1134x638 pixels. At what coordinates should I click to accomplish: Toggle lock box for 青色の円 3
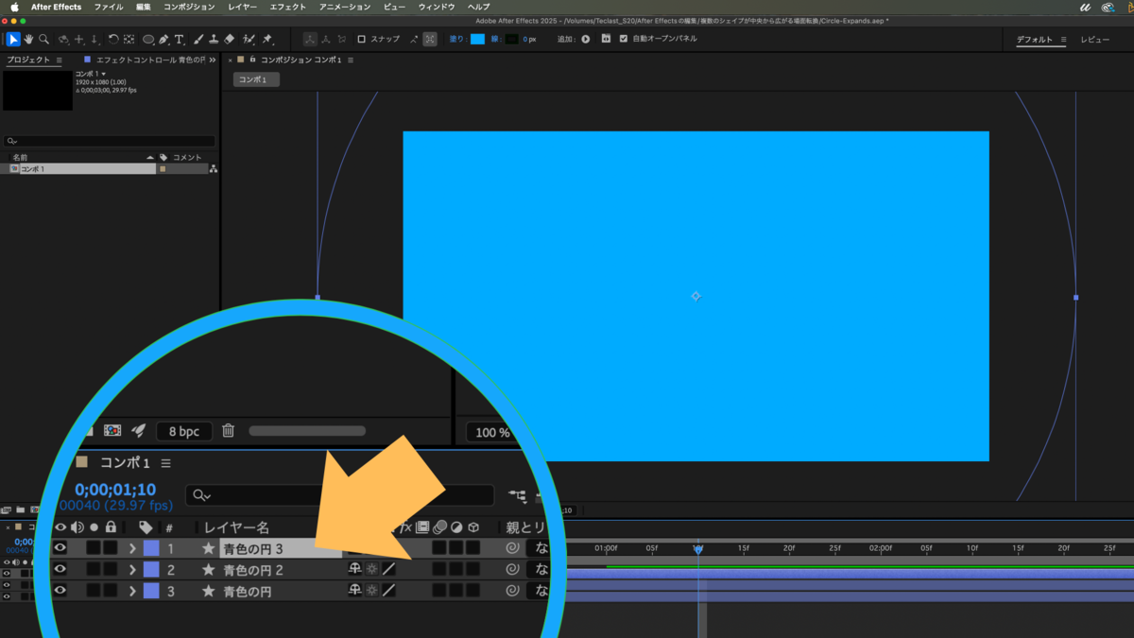[111, 547]
